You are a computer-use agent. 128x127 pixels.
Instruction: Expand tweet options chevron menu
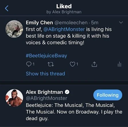pyautogui.click(x=121, y=23)
